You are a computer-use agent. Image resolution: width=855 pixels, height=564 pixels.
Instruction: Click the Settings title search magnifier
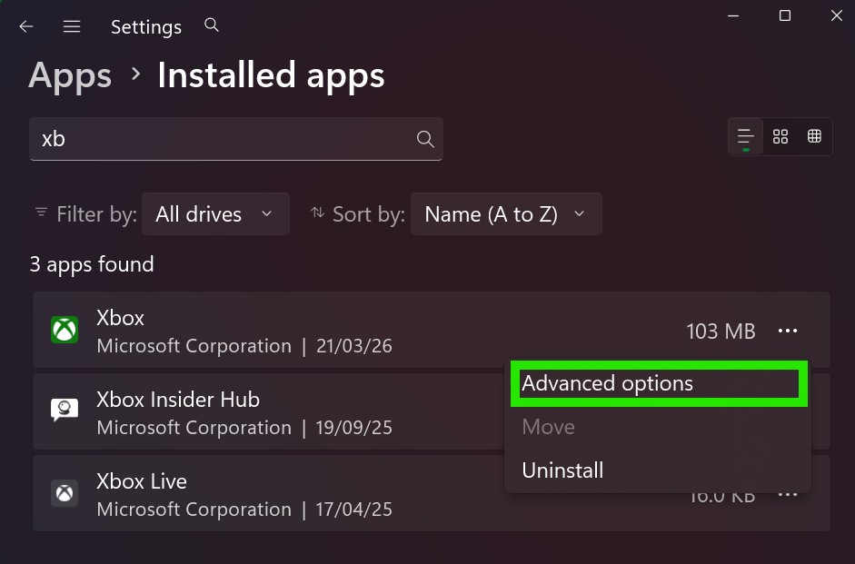click(x=212, y=25)
